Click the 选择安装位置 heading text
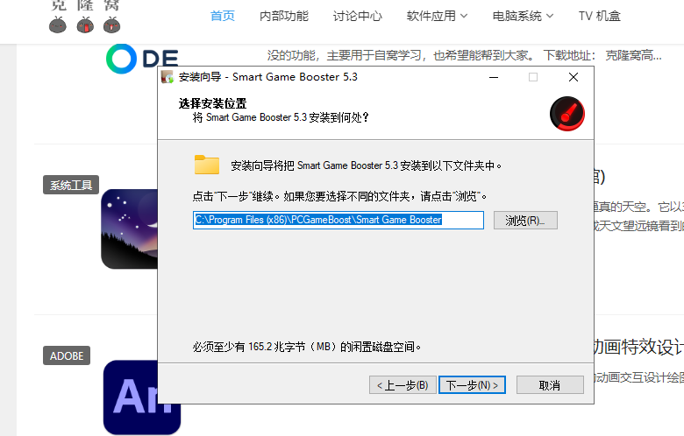Image resolution: width=684 pixels, height=436 pixels. 212,103
